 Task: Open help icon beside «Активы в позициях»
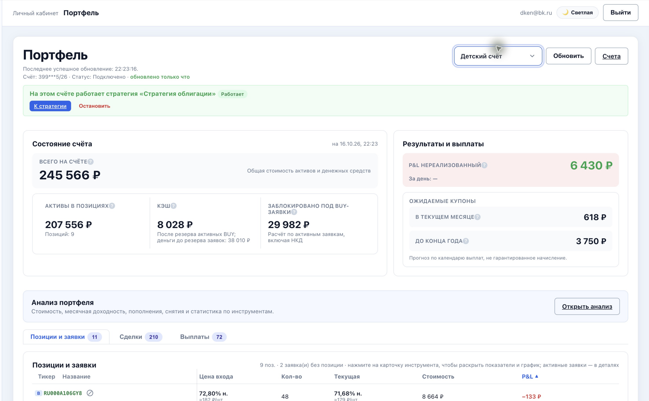tap(112, 206)
